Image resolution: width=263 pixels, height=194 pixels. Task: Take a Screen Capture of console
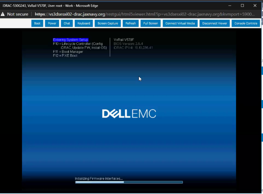(x=108, y=23)
